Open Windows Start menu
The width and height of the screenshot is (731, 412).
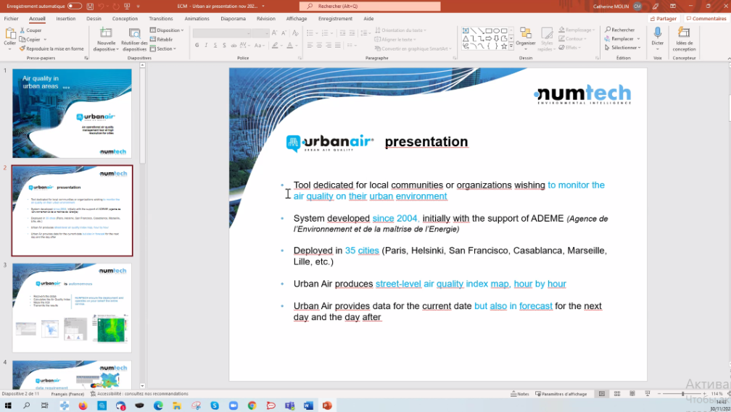[x=7, y=405]
